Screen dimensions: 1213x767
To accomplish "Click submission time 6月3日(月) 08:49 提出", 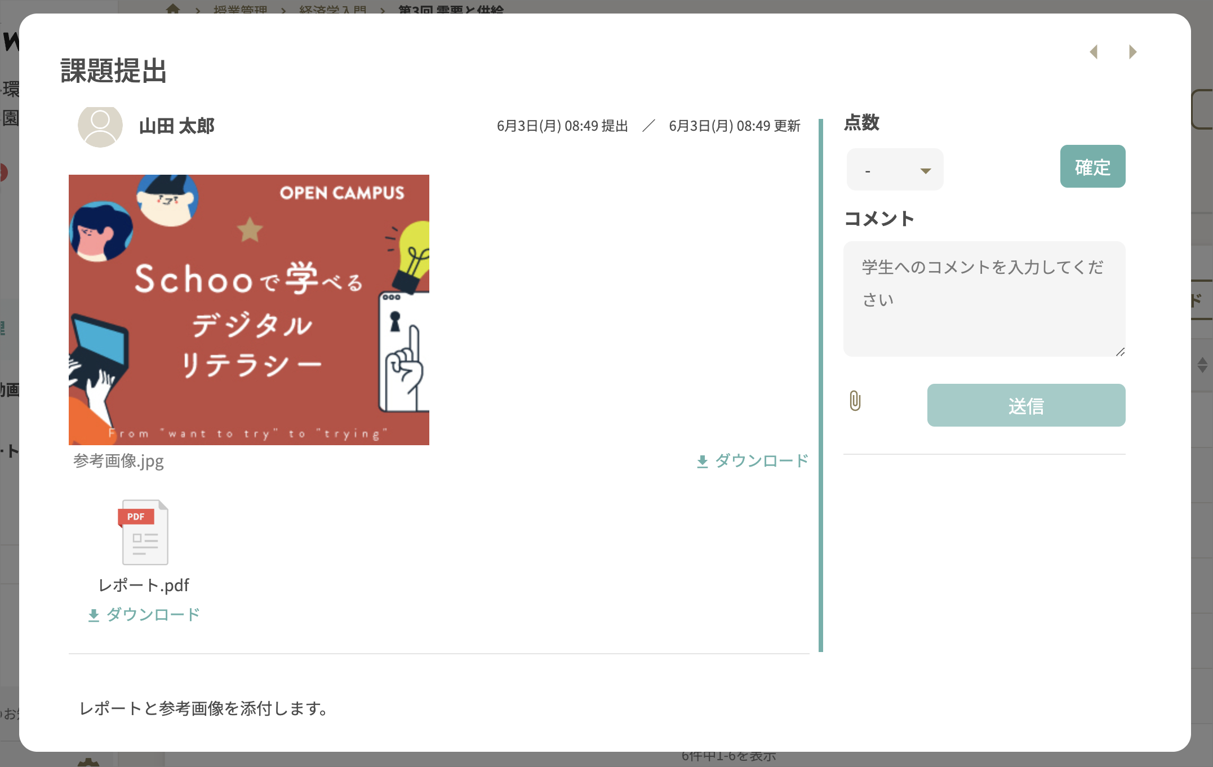I will click(562, 126).
